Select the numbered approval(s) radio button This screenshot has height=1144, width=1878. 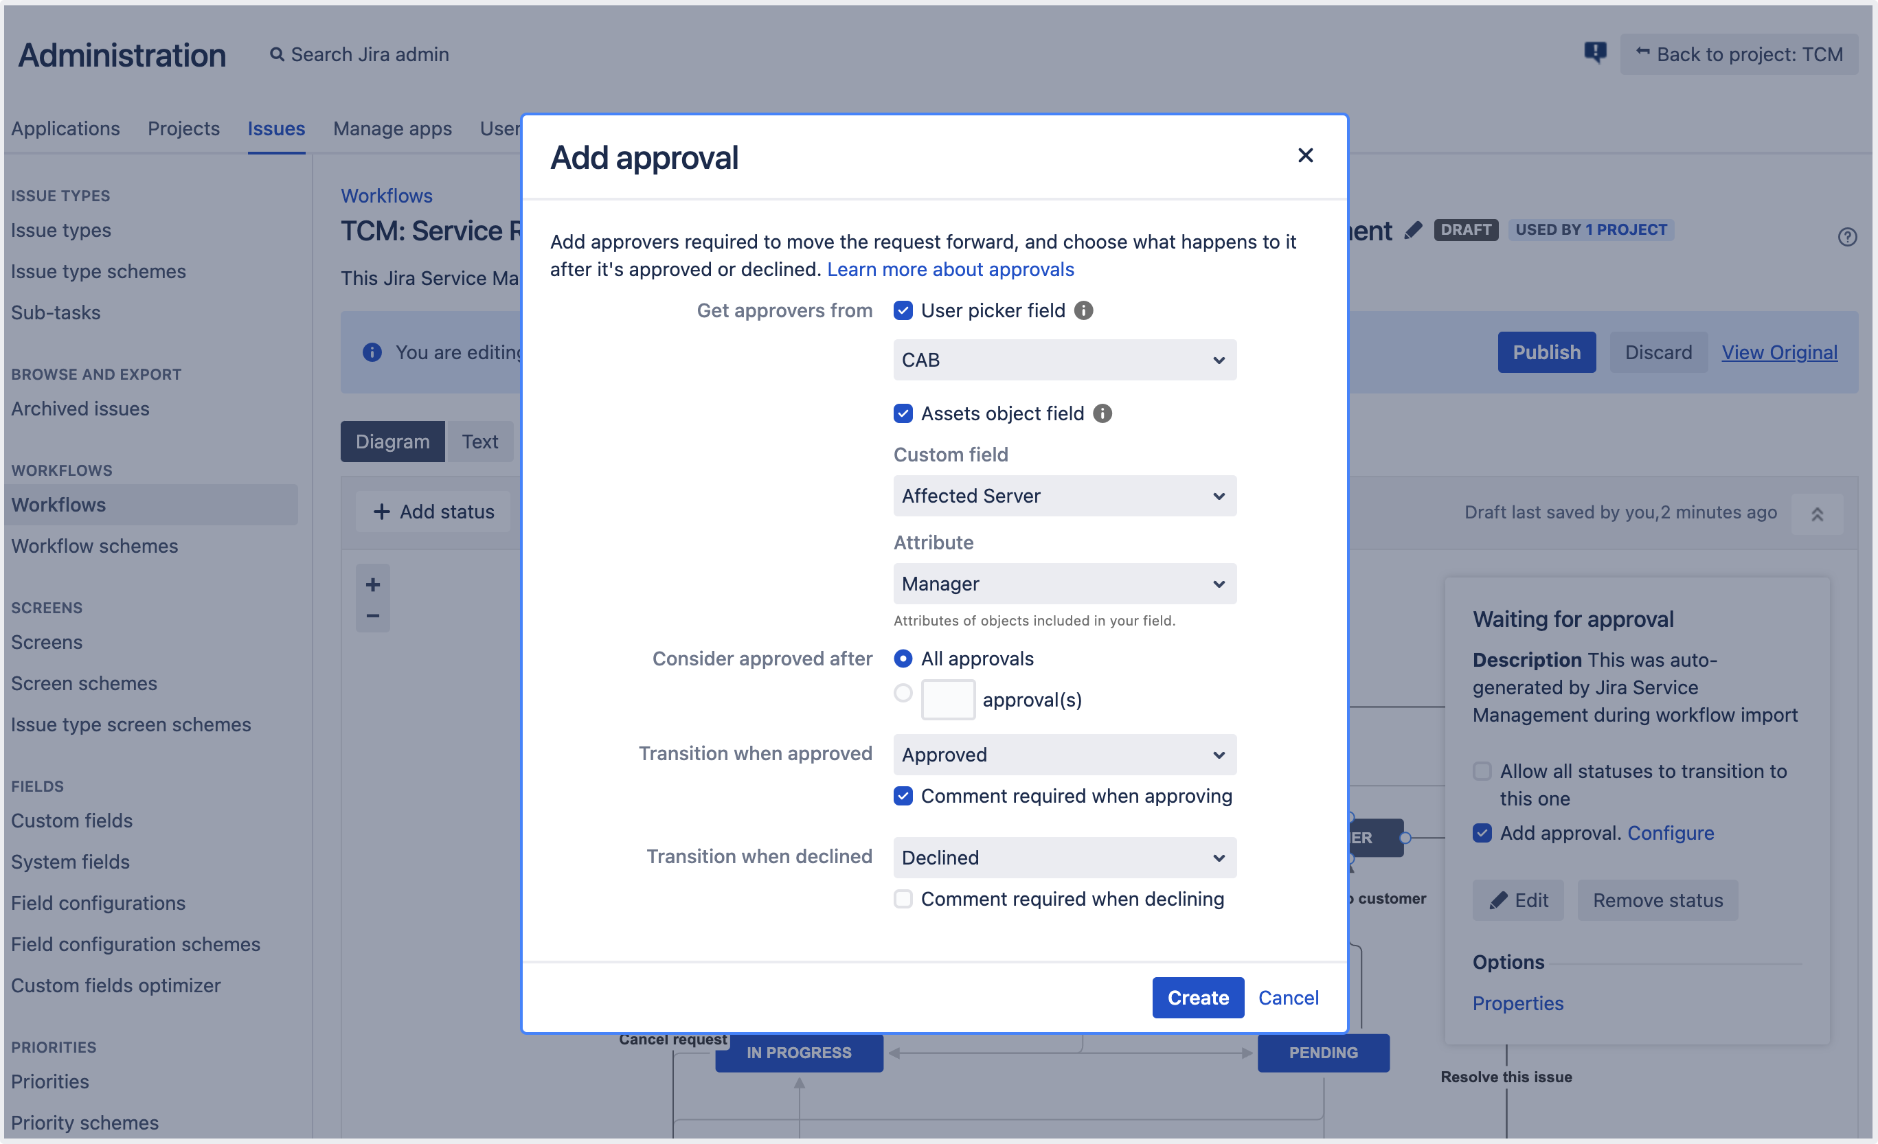903,693
